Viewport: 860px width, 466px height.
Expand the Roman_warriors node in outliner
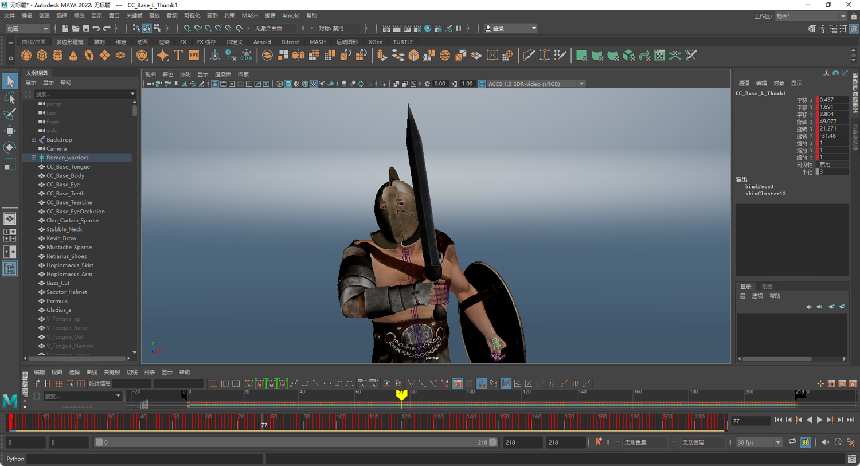[34, 158]
